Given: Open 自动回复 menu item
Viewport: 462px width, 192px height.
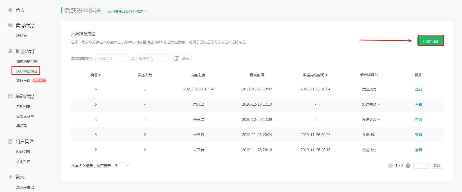Looking at the screenshot, I should (23, 107).
